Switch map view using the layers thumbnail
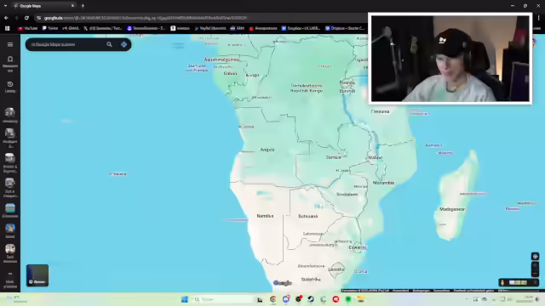 click(37, 275)
